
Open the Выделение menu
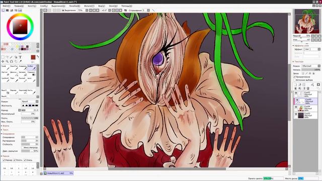tap(58, 6)
